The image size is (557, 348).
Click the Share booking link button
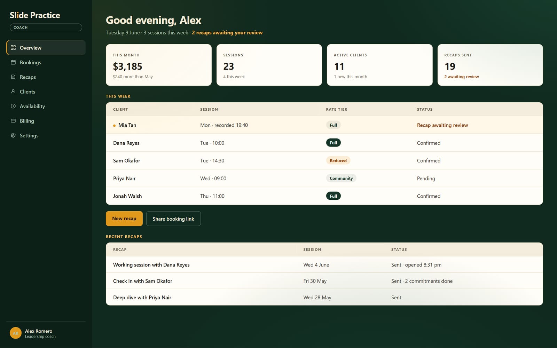173,219
